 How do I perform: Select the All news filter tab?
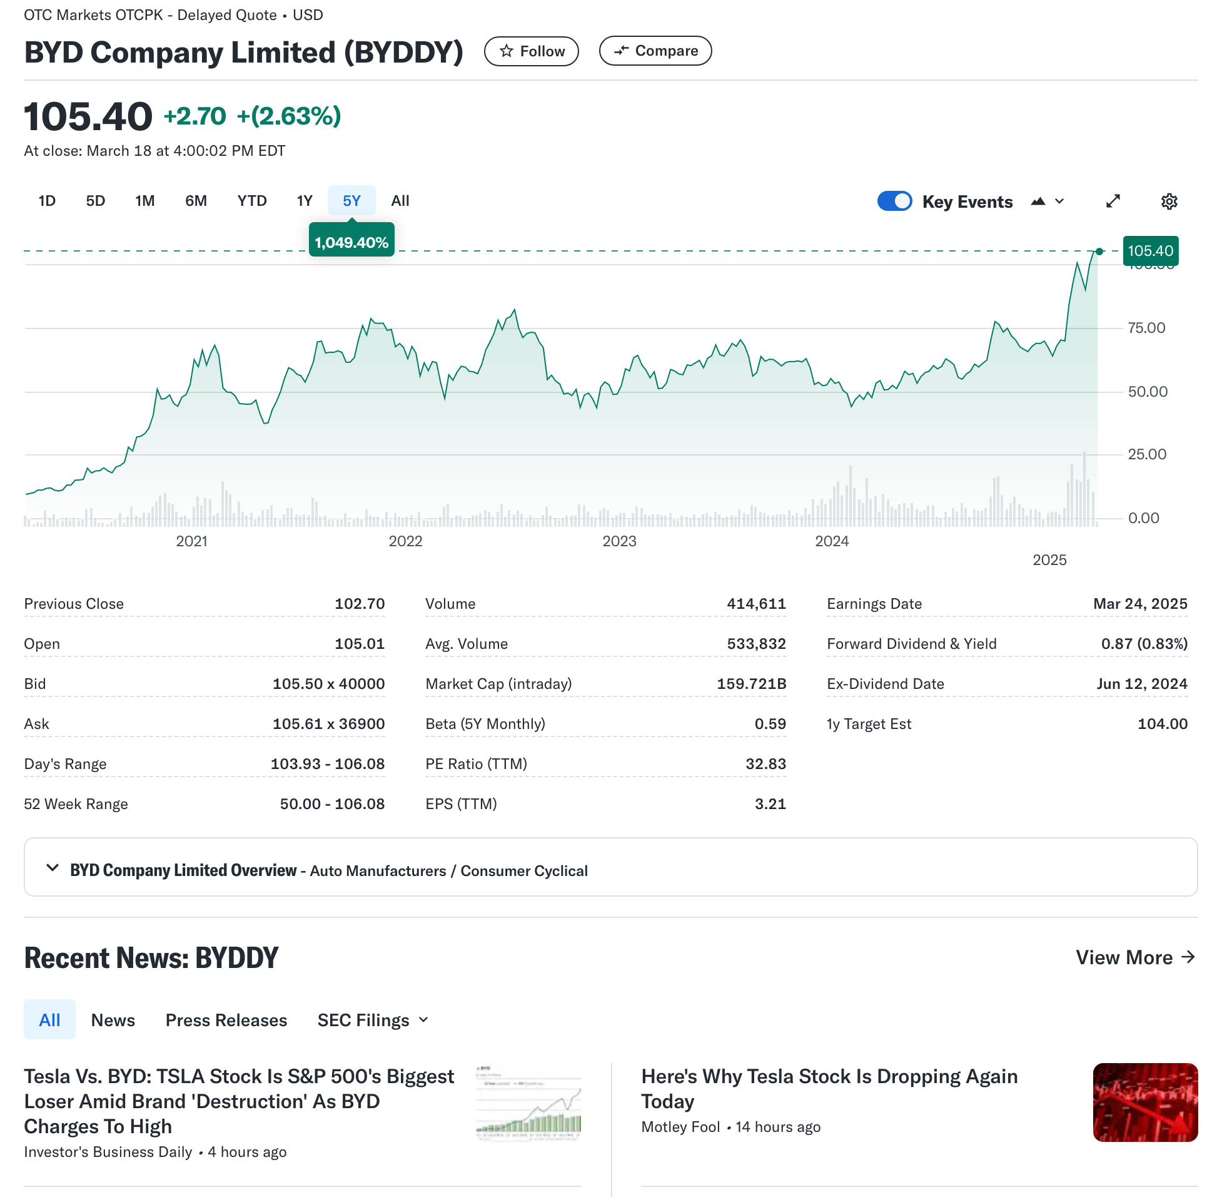(49, 1020)
